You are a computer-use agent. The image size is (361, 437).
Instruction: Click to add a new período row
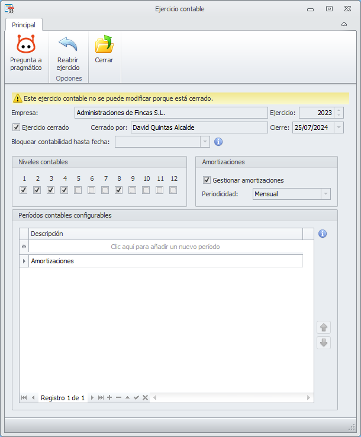tap(166, 247)
